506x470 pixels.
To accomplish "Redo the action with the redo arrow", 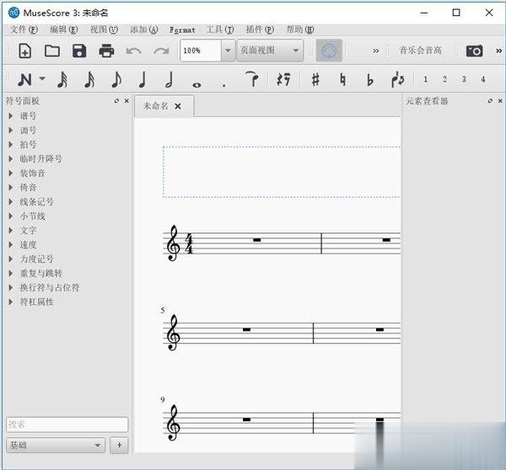I will [x=161, y=51].
